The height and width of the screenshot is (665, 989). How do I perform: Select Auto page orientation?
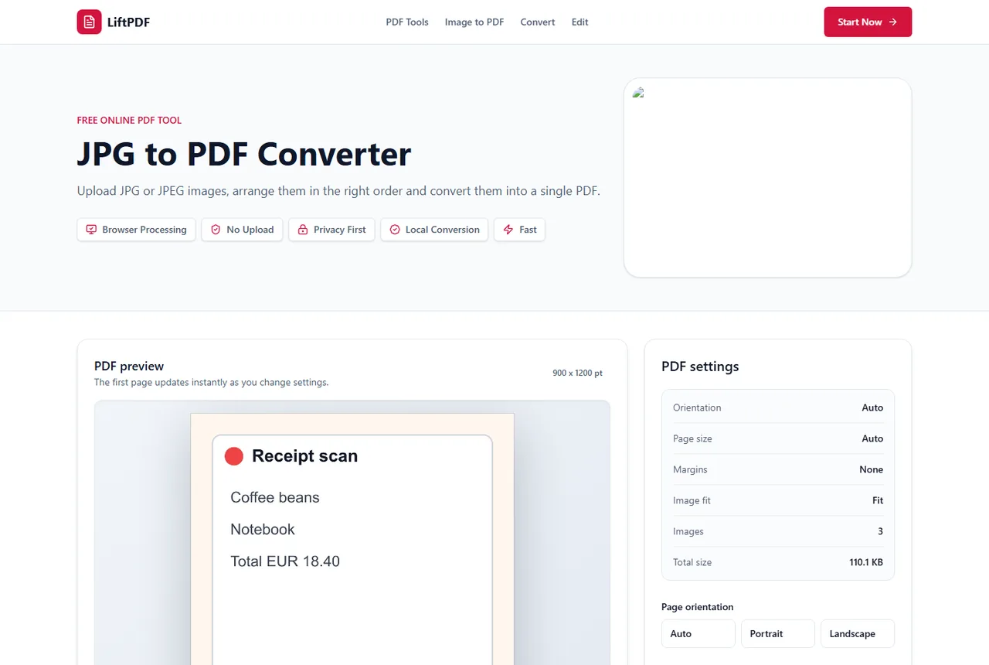coord(698,633)
